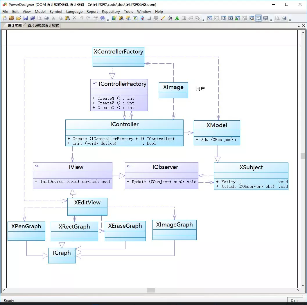Select the green letter A font tool
307x305 pixels.
coord(177,18)
